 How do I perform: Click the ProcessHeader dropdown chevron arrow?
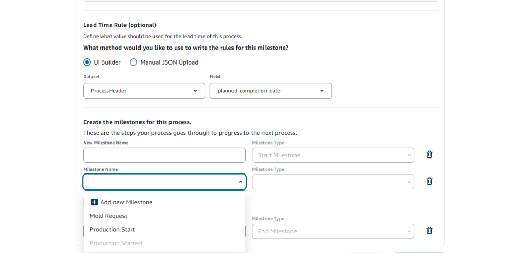(195, 91)
